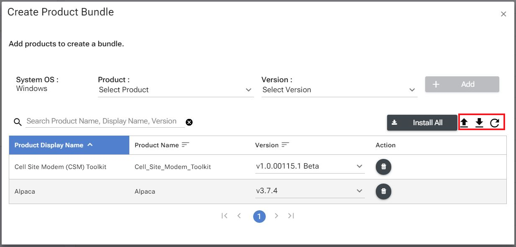
Task: Delete the Alpaca product row
Action: (383, 192)
